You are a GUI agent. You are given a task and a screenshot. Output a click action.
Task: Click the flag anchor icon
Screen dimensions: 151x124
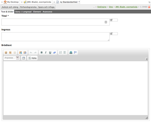coord(75,52)
